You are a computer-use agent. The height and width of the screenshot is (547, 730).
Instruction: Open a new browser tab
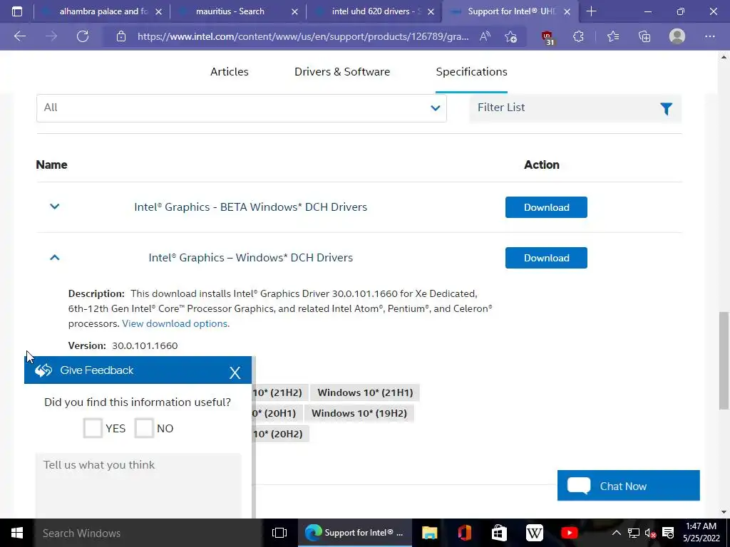coord(591,11)
